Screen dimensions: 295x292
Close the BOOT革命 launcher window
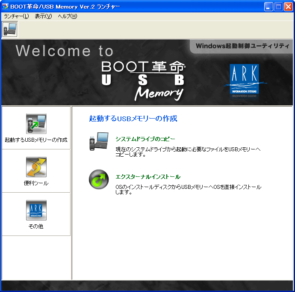[288, 7]
